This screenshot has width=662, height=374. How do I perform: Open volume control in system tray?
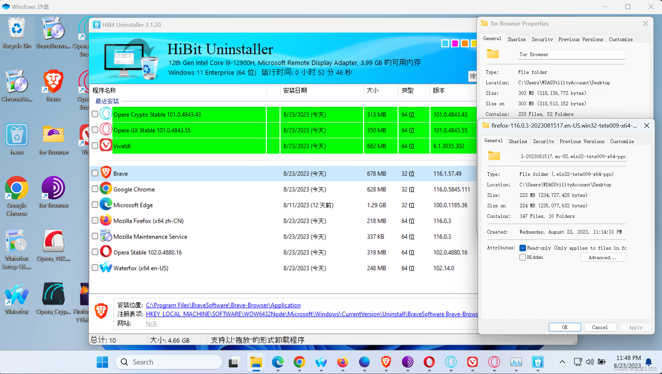pos(590,362)
